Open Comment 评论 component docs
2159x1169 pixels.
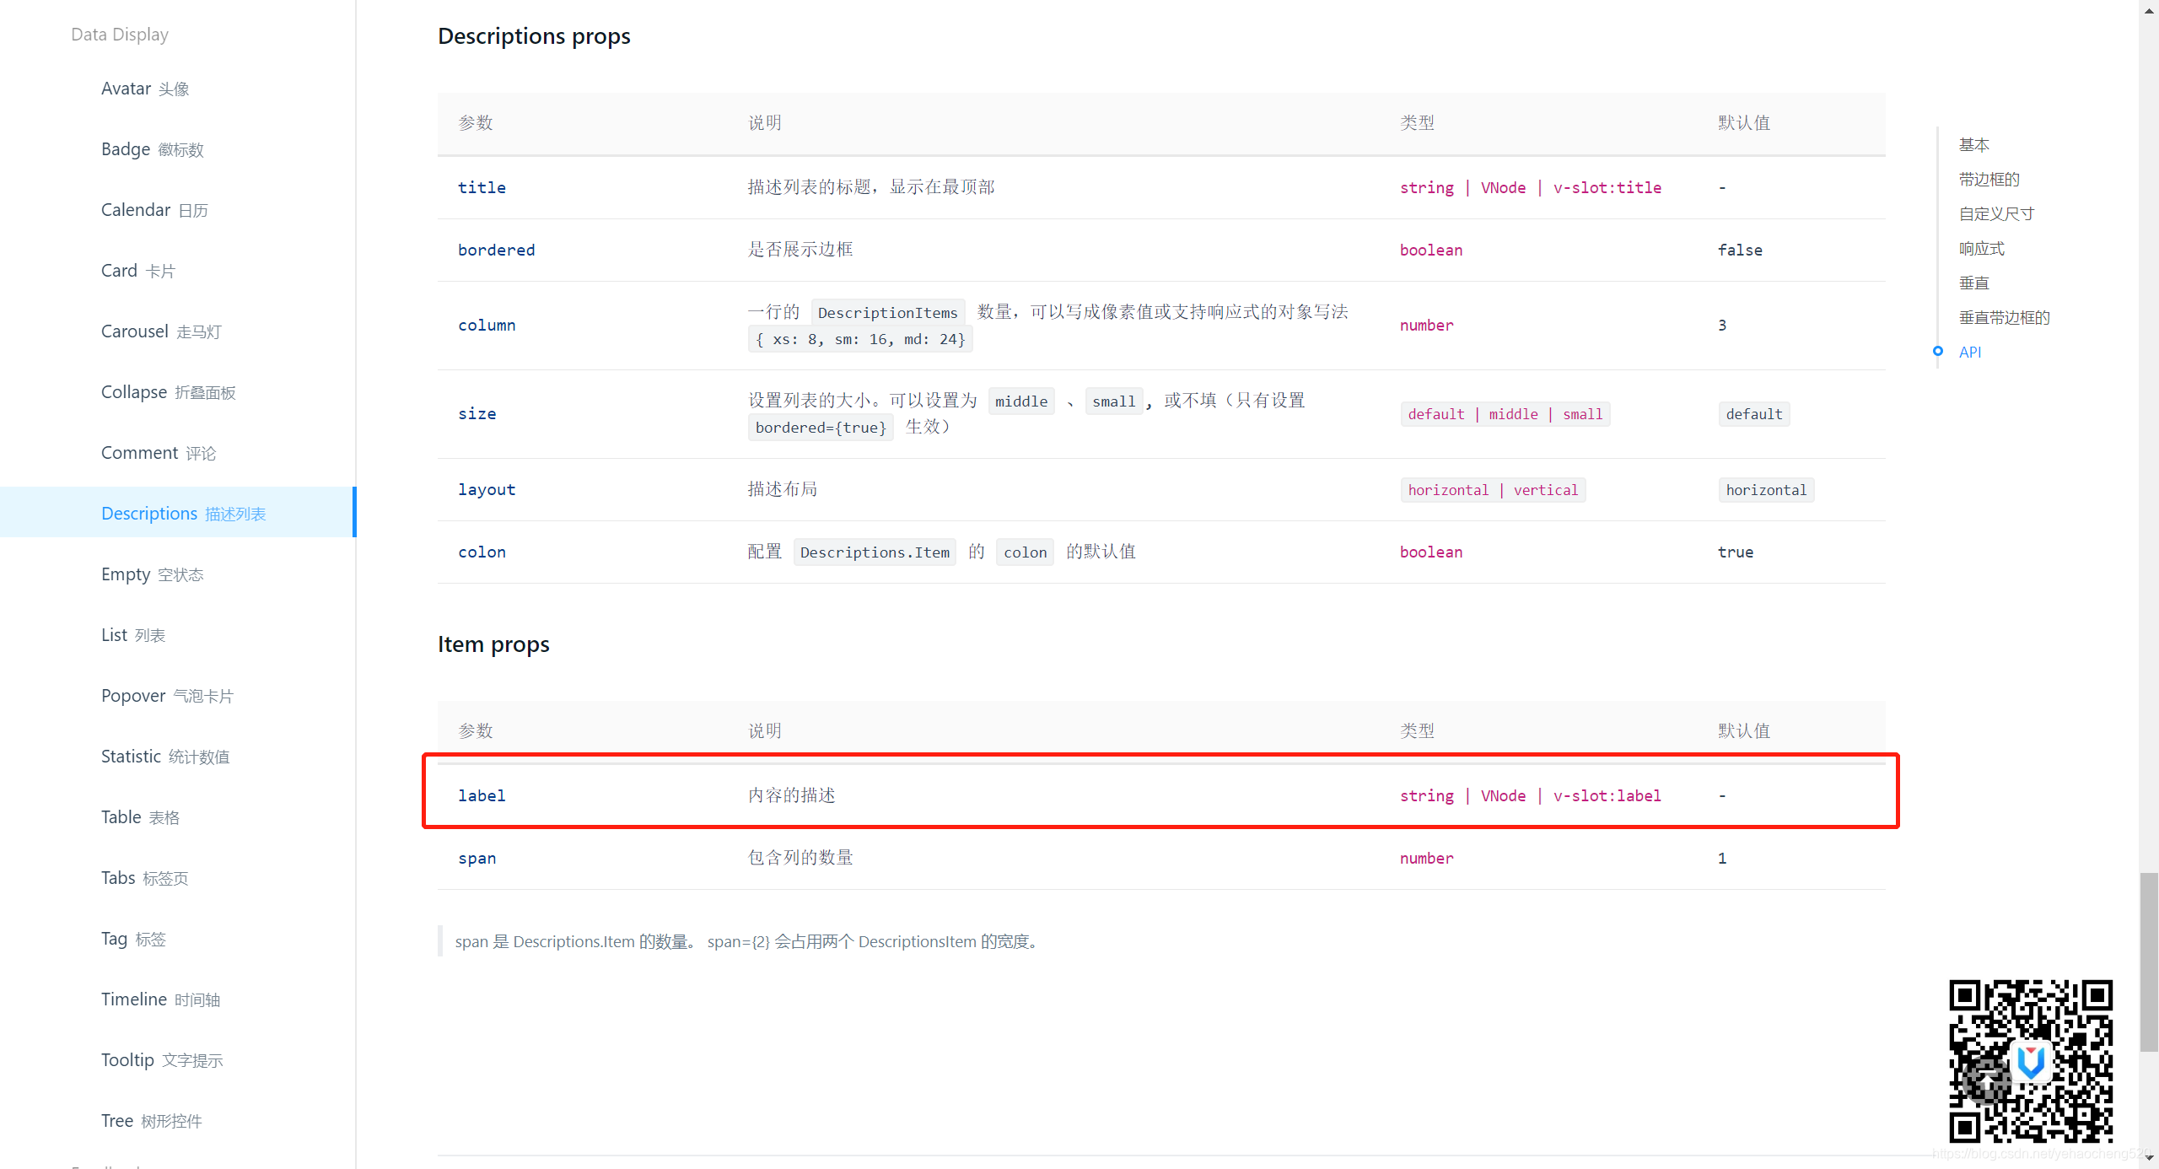tap(159, 452)
